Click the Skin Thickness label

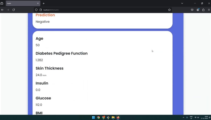[49, 68]
